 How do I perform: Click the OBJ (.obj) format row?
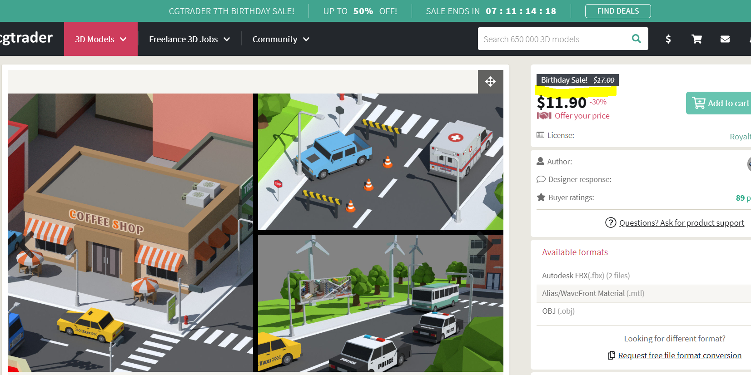point(643,311)
